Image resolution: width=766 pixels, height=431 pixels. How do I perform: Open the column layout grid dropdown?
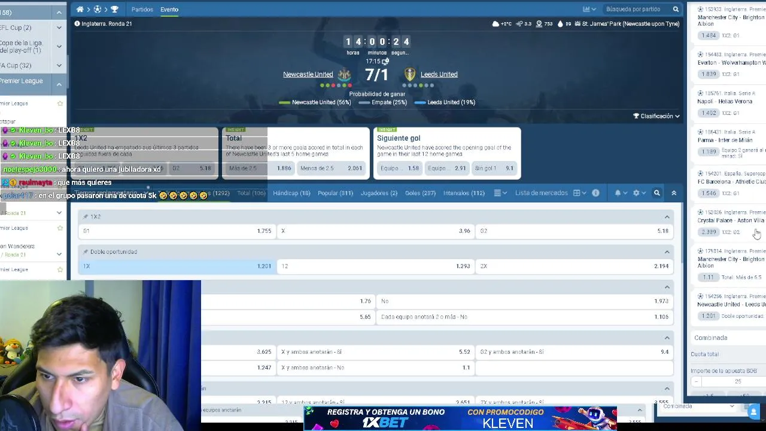click(580, 193)
